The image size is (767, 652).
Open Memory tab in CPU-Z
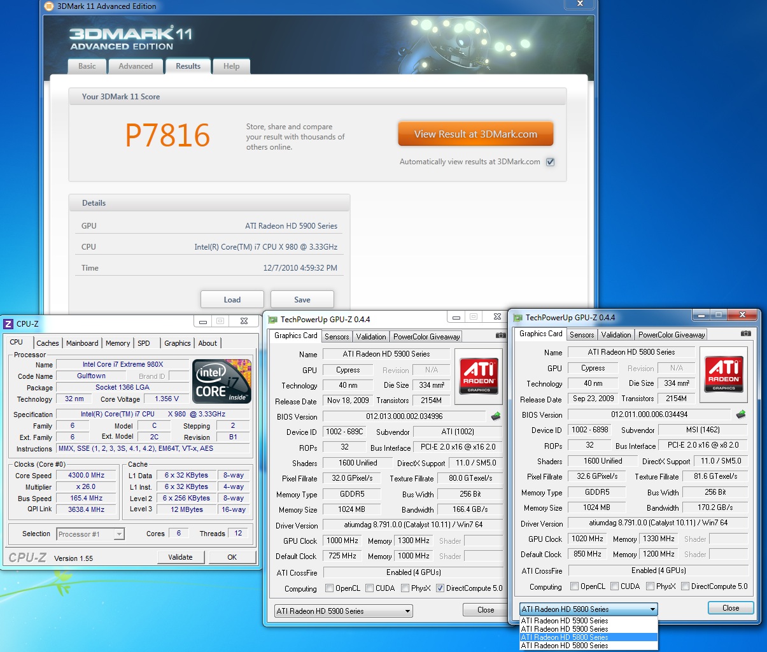point(118,343)
